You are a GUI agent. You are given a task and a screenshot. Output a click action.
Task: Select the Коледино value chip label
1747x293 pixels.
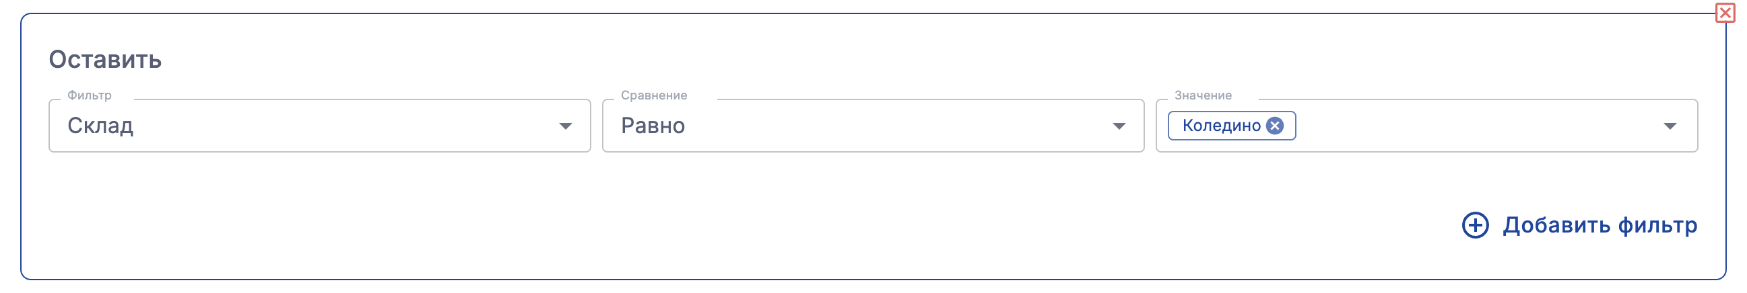coord(1221,126)
